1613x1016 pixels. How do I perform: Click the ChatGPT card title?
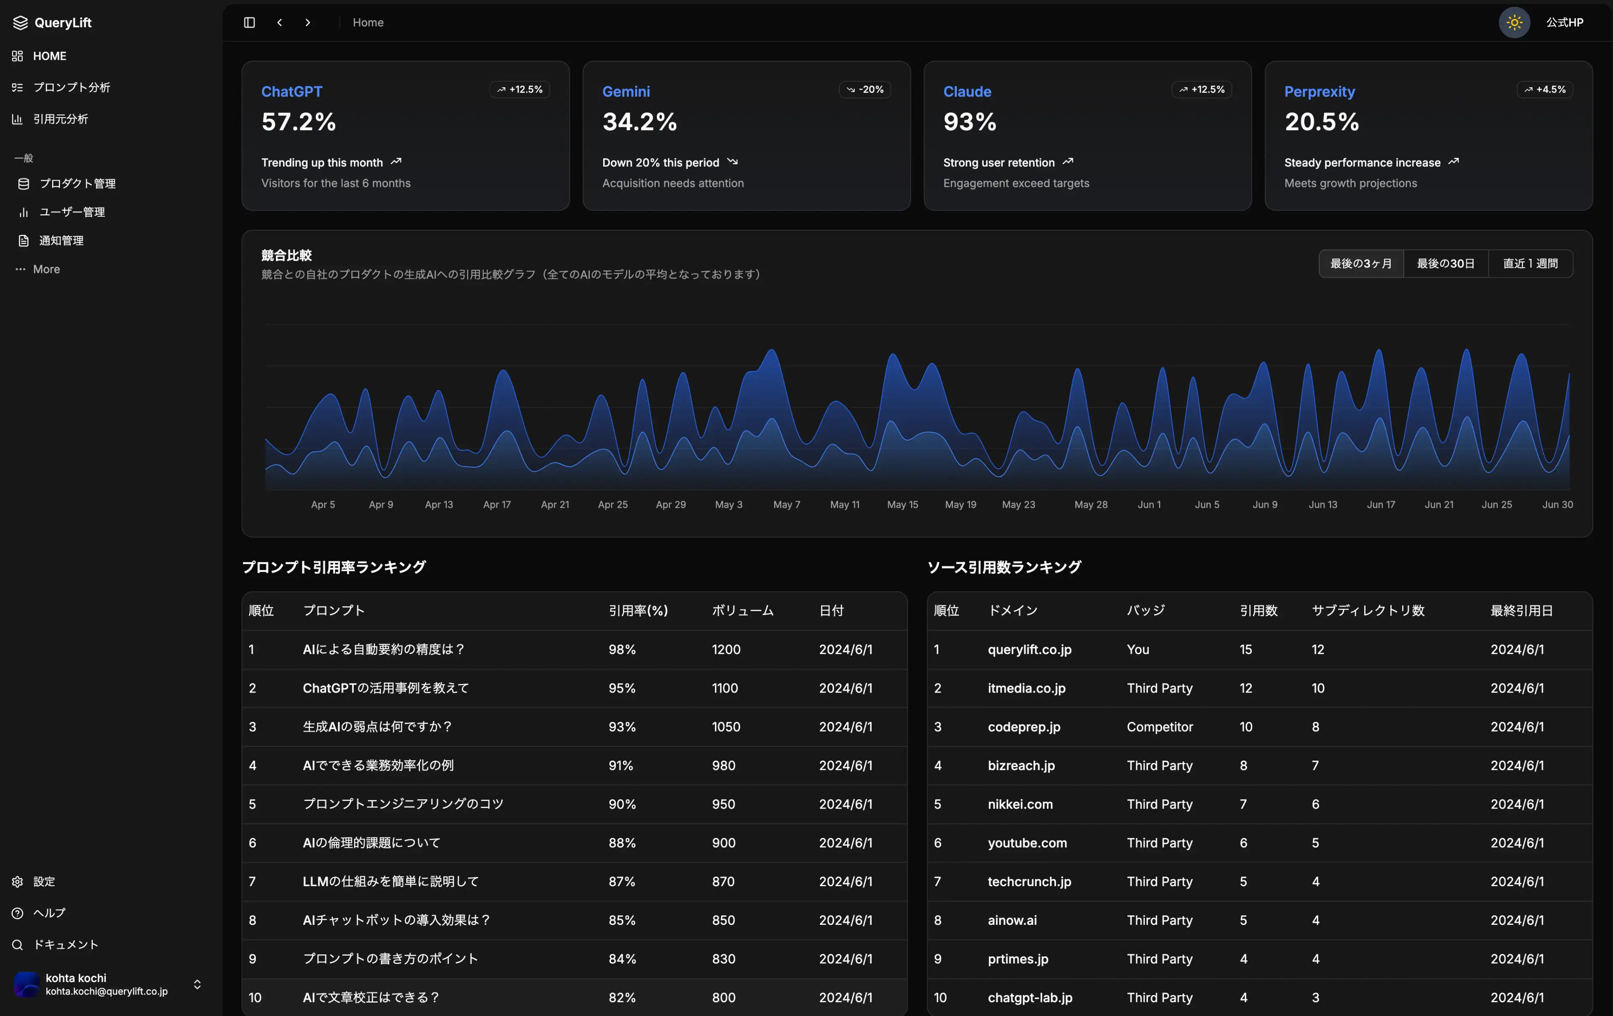(x=292, y=92)
